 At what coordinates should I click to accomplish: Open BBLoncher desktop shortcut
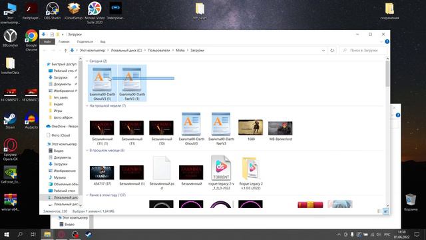(x=11, y=38)
